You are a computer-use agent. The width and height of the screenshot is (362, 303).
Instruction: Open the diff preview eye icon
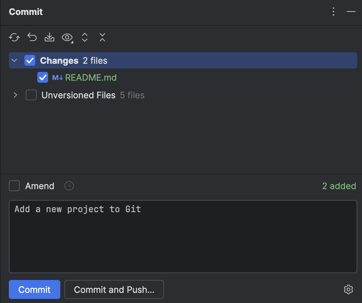coord(67,37)
